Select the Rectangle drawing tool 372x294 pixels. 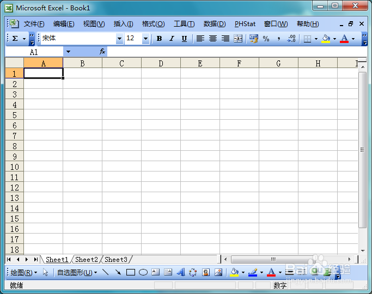tap(131, 272)
